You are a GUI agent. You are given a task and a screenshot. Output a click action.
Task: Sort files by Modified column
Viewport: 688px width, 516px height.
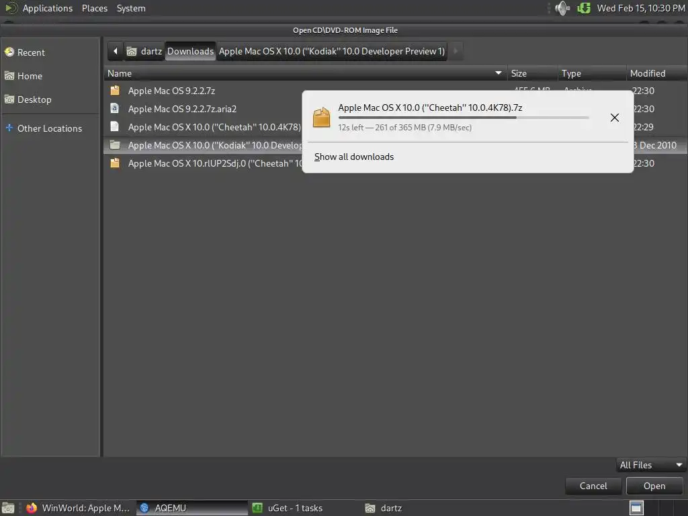point(656,73)
